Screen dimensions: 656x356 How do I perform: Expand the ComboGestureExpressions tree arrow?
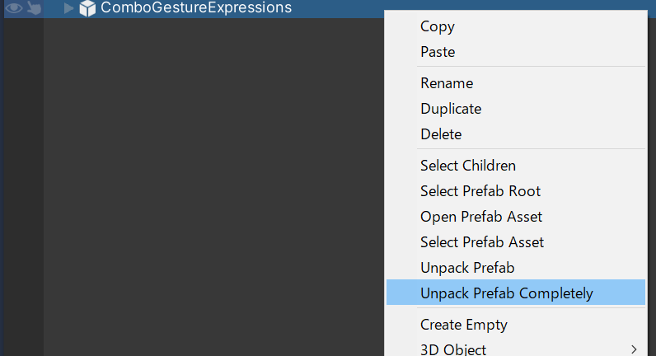[69, 8]
